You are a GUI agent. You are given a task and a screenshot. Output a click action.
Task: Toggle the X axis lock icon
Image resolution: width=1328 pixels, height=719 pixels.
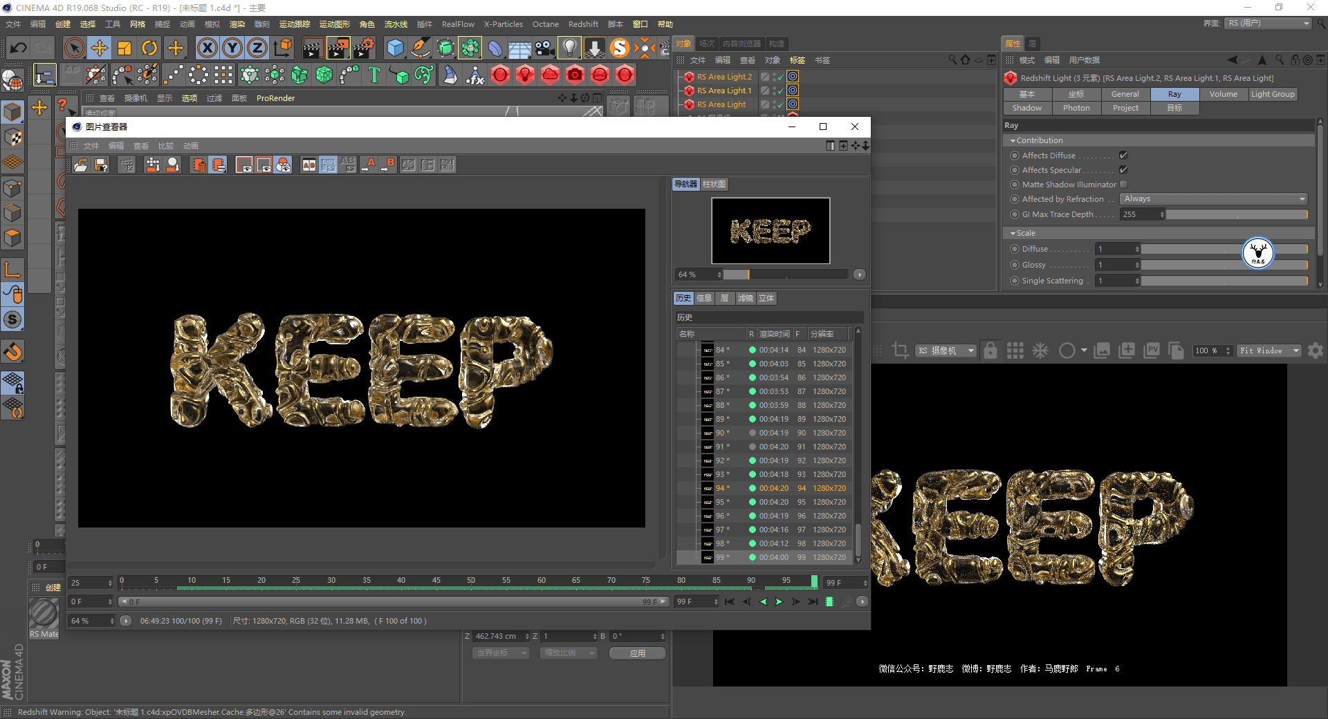pos(207,48)
